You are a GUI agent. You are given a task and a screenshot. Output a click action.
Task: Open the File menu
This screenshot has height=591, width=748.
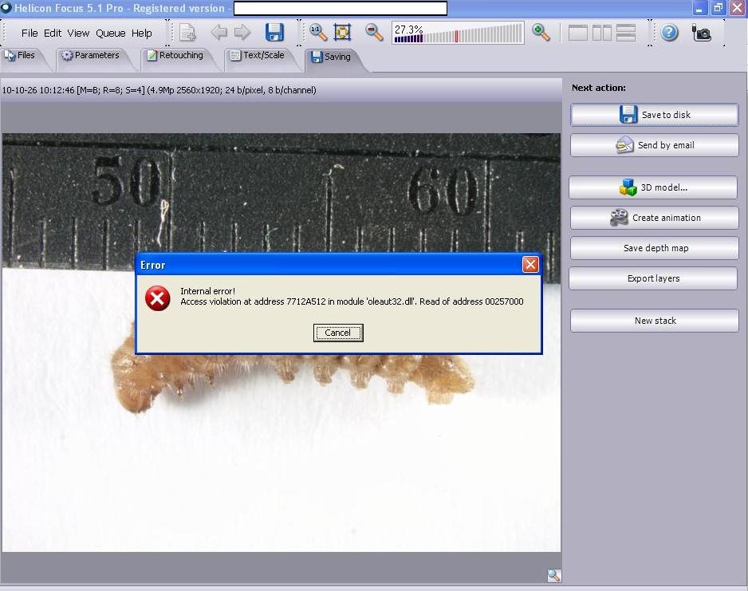click(x=29, y=33)
